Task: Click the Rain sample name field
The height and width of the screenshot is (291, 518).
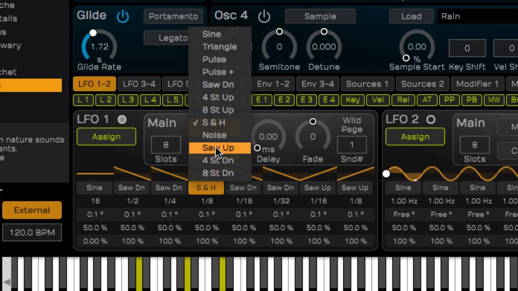Action: click(478, 16)
